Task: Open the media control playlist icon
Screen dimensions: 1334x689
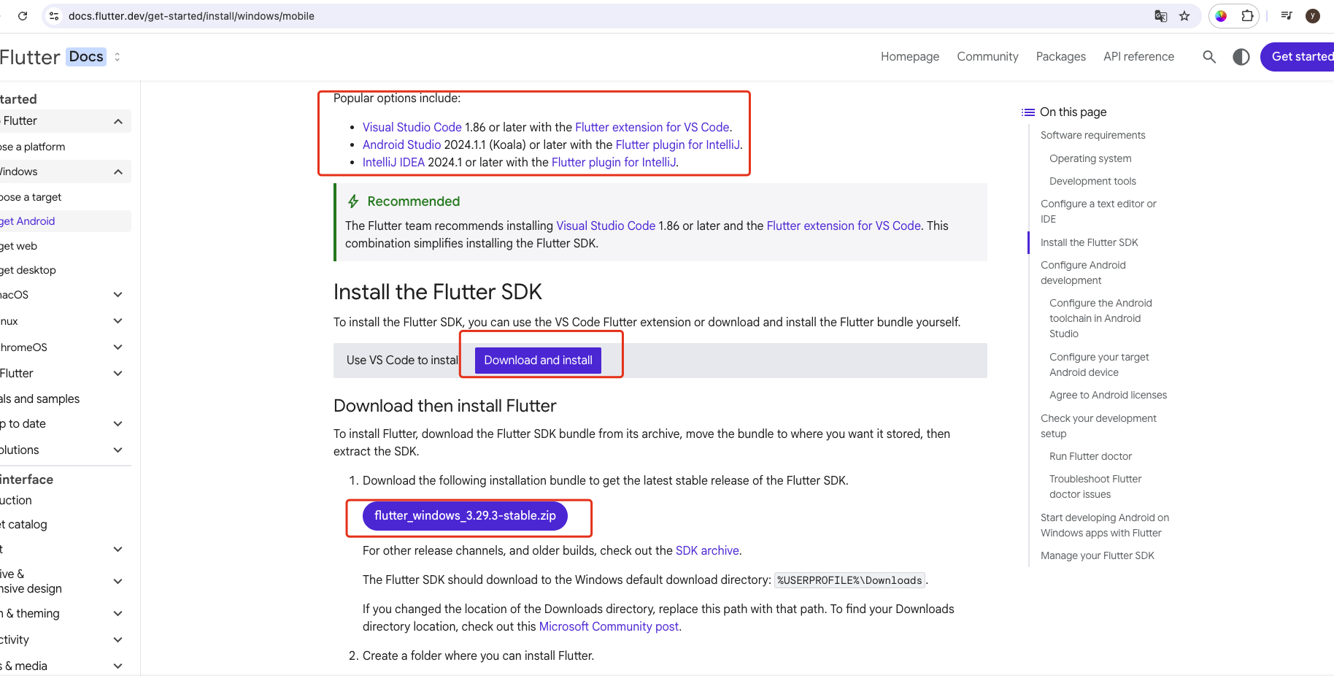Action: tap(1287, 16)
